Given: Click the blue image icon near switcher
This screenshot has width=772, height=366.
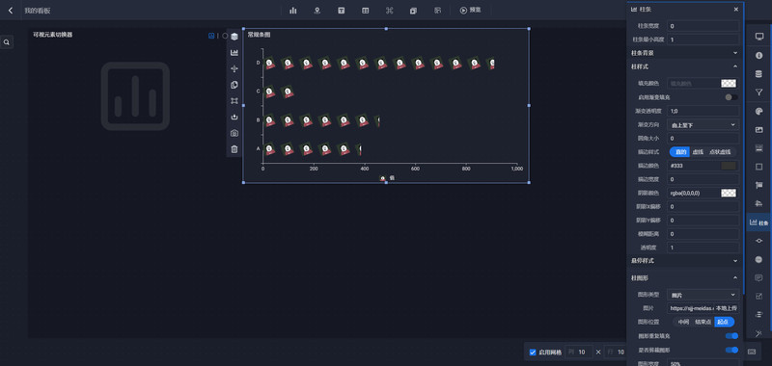Looking at the screenshot, I should pyautogui.click(x=211, y=36).
